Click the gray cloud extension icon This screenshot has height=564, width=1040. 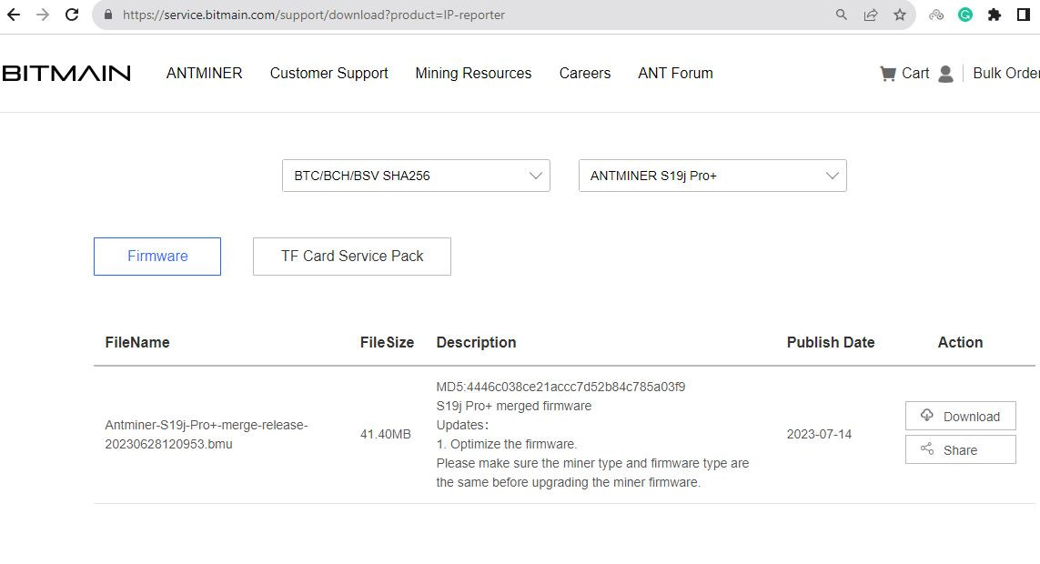pyautogui.click(x=936, y=15)
